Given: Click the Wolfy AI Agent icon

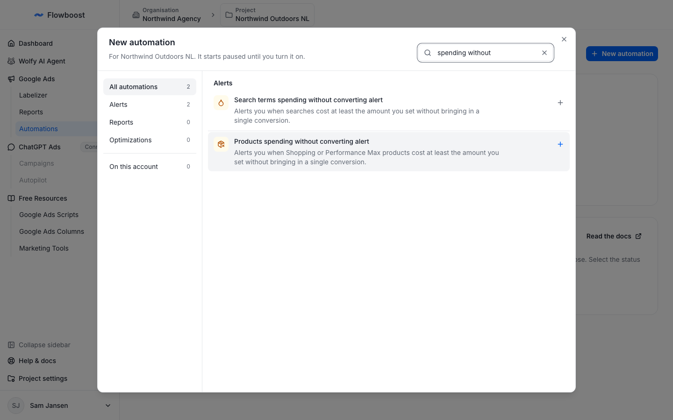Looking at the screenshot, I should click(11, 61).
